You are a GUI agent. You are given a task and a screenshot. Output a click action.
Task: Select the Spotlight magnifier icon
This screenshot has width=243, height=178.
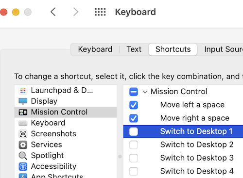point(23,156)
